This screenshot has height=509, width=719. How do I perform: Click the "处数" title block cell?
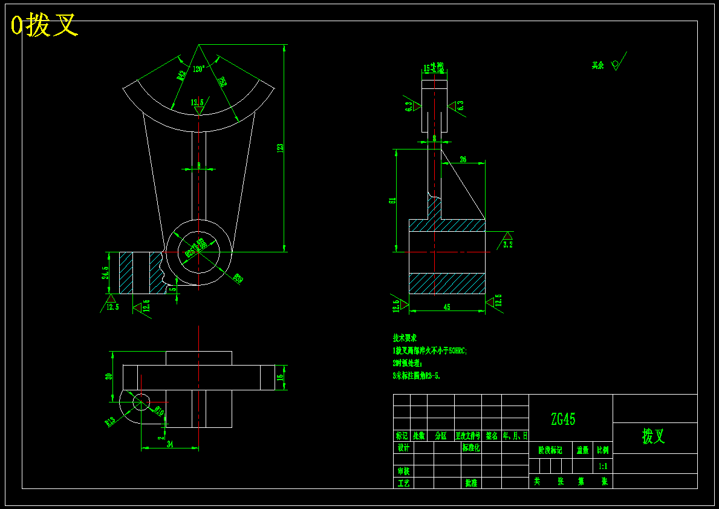[418, 436]
